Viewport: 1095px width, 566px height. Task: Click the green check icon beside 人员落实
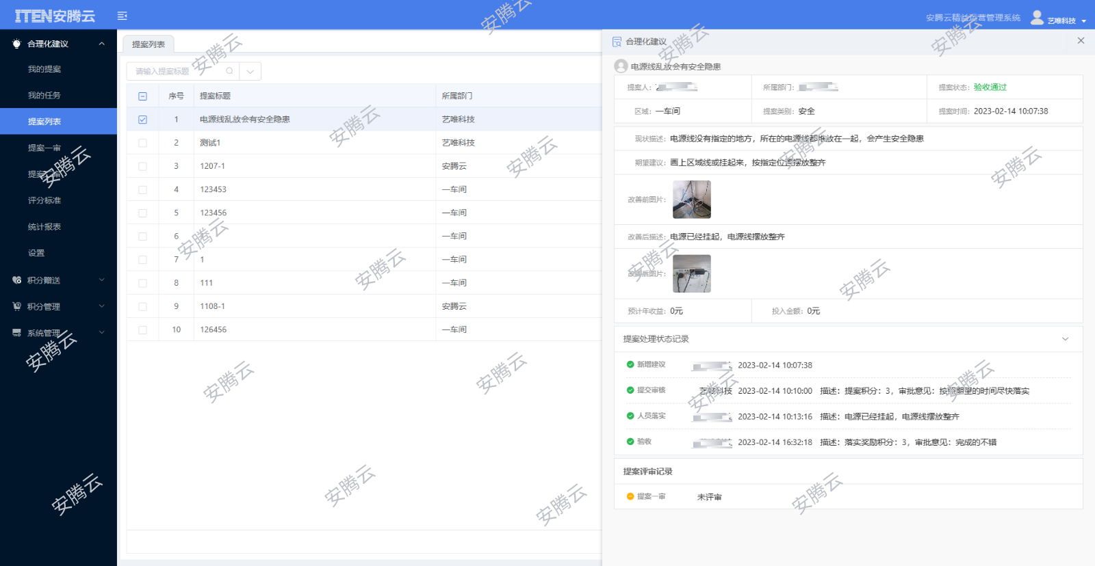click(630, 416)
